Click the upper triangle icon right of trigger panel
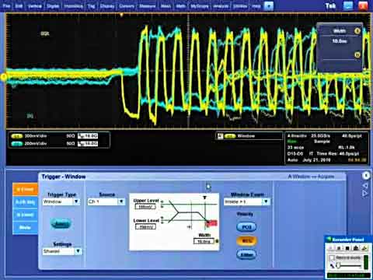Screen dimensions: 373x280 point(365,186)
